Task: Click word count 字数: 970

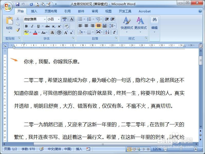Action: point(28,149)
